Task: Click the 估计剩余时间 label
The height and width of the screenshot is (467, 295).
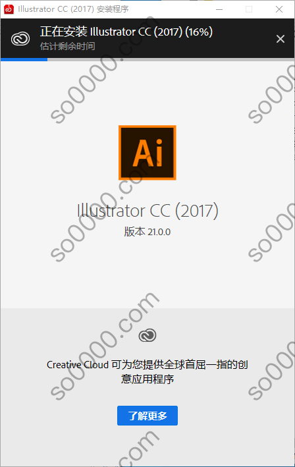Action: [x=68, y=46]
